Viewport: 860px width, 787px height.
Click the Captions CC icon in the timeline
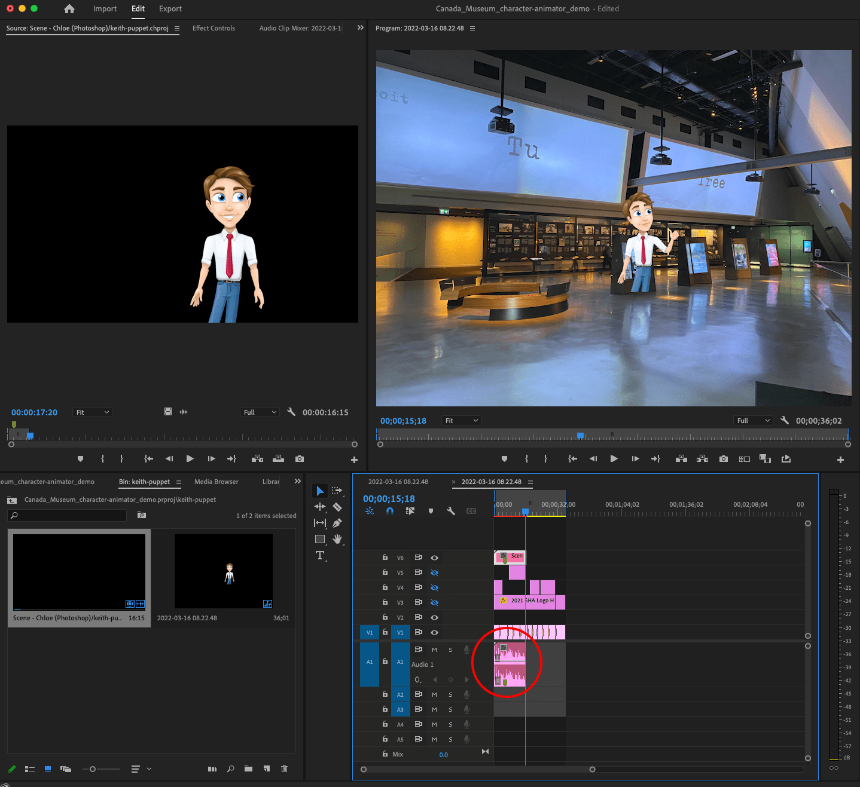pos(472,511)
